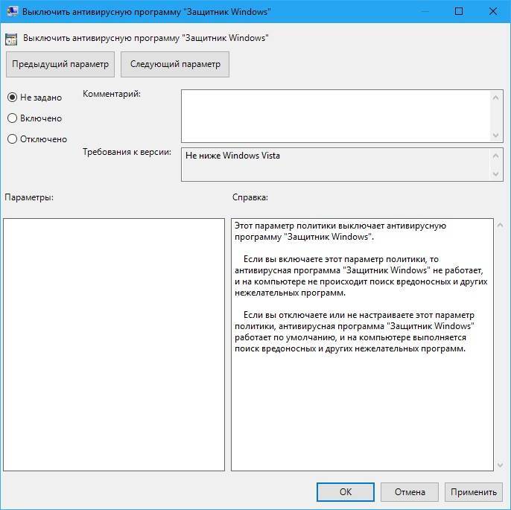Click the comment box up scroll arrow
Image resolution: width=511 pixels, height=510 pixels.
click(x=495, y=98)
